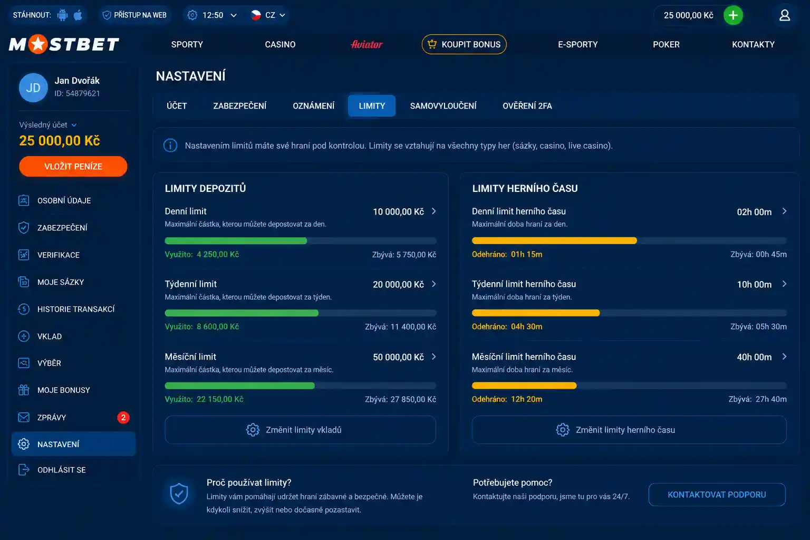
Task: Click shield icon beside Proč používat limity
Action: point(179,494)
